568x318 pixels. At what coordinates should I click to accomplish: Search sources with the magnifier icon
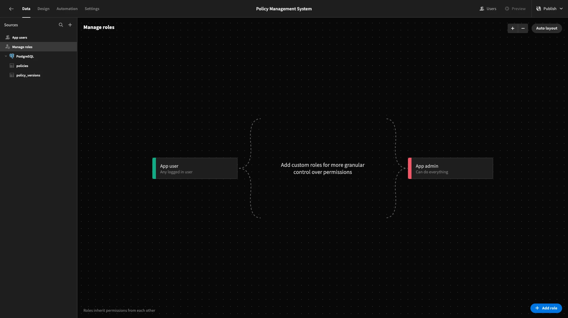[61, 25]
